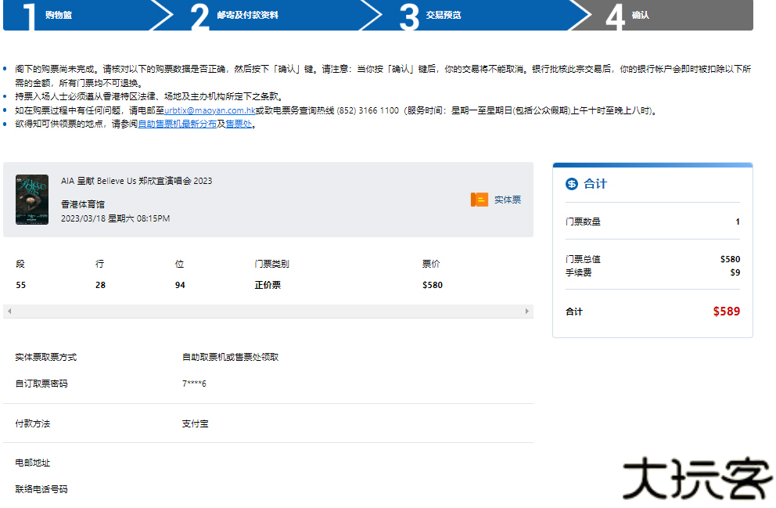Open the urbtix@maoyan.com.hk email link
Screen dimensions: 776x508
click(x=210, y=110)
